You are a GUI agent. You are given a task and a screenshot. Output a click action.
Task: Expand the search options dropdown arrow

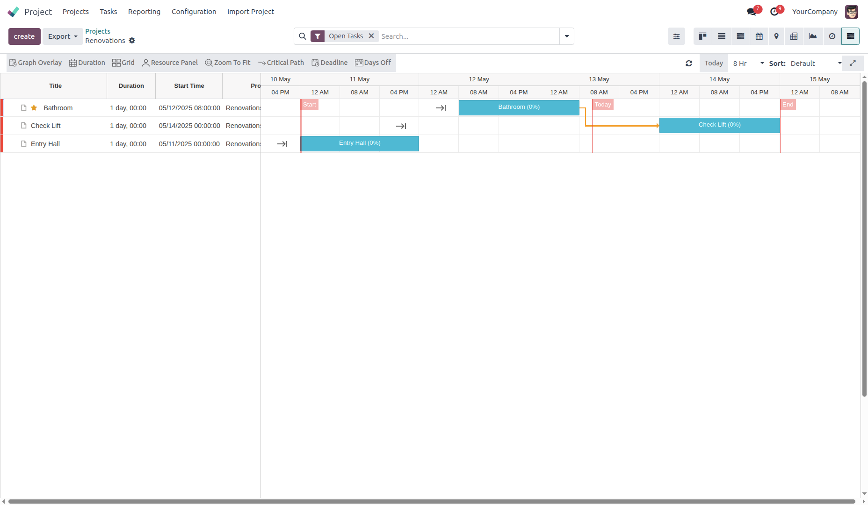coord(566,36)
